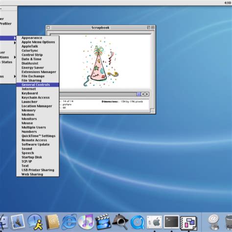This screenshot has height=232, width=232.
Task: Click the Classic notebook screens dock icon
Action: click(x=188, y=223)
